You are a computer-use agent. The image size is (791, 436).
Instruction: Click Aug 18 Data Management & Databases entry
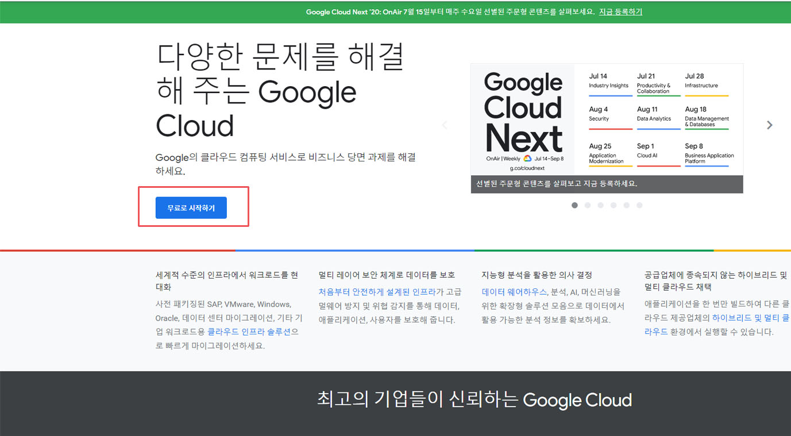(707, 117)
